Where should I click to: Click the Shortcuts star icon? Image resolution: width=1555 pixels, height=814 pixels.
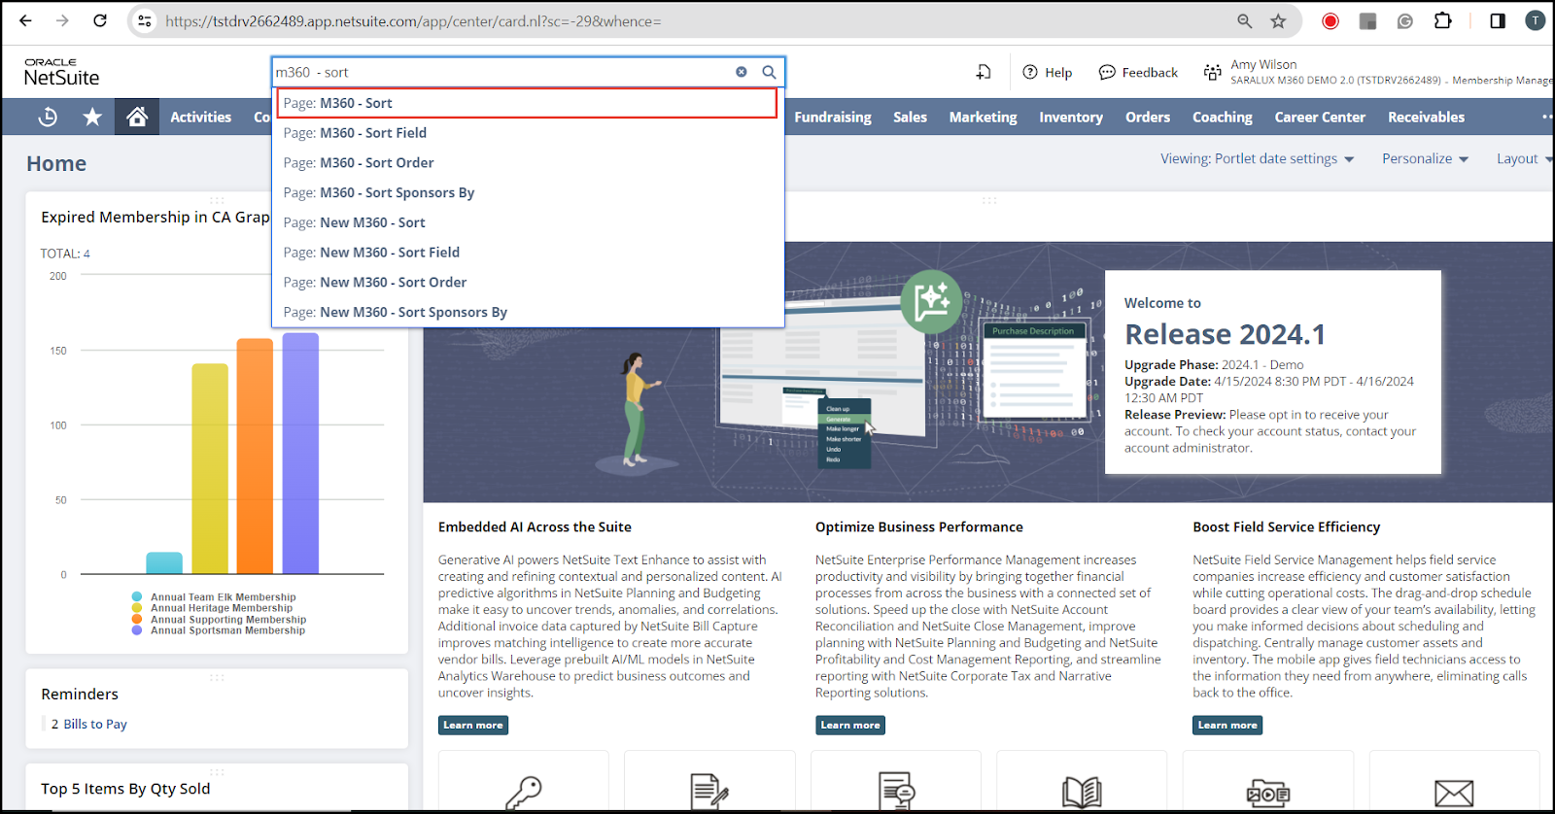coord(92,118)
